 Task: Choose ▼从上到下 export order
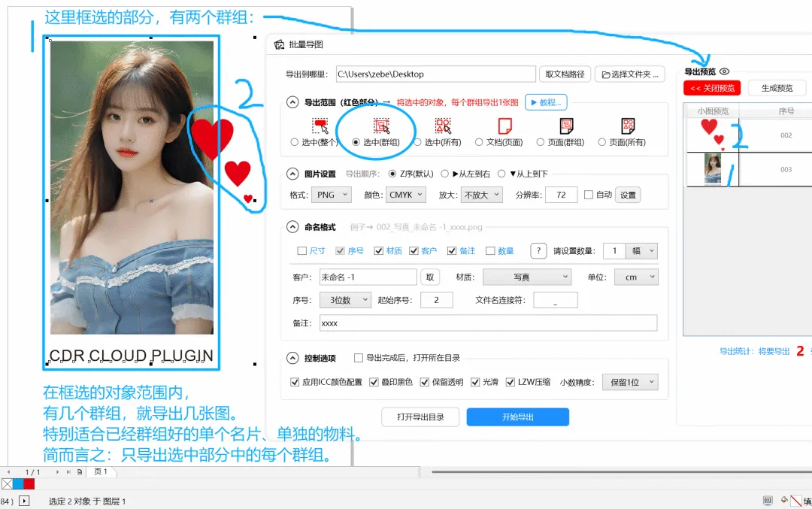click(501, 174)
